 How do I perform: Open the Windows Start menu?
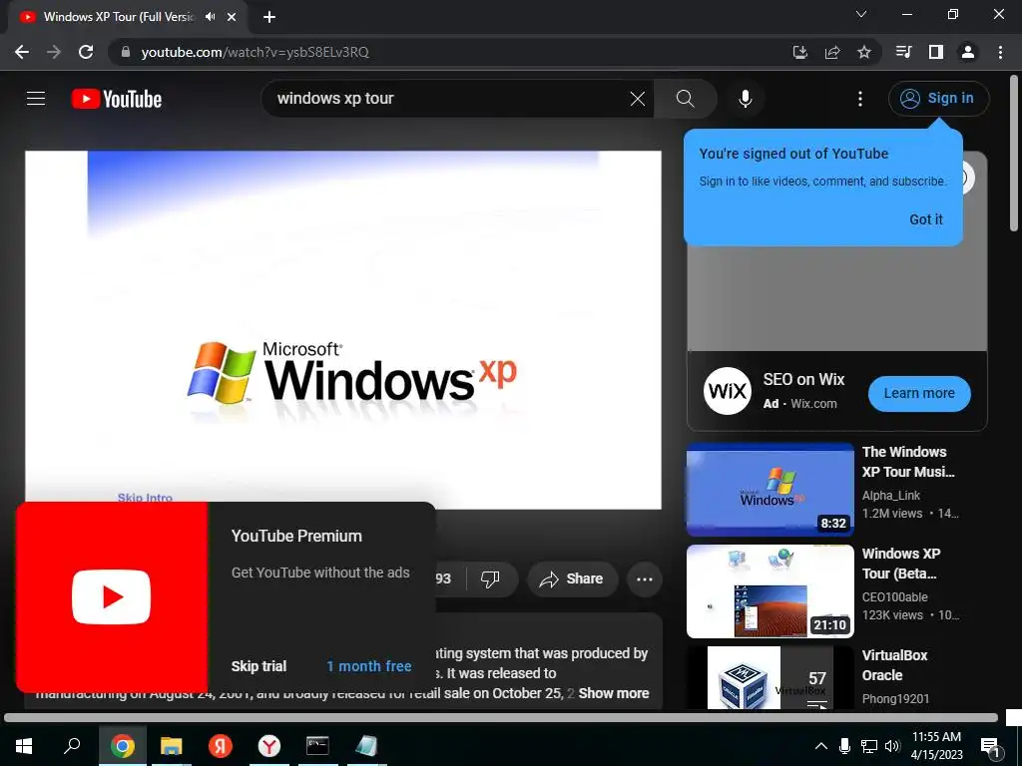coord(24,746)
